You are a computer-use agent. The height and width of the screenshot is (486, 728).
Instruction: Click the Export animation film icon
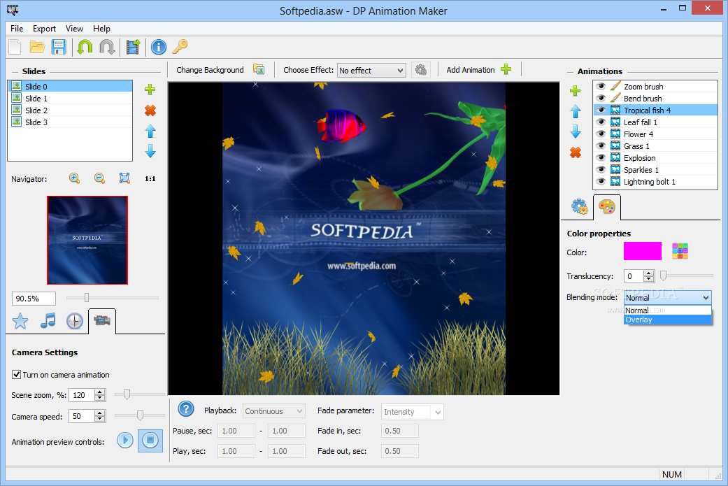134,47
